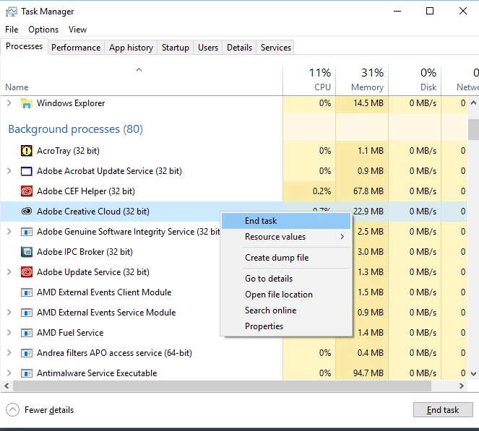Choose Search online in context menu
This screenshot has height=431, width=479.
[x=286, y=310]
